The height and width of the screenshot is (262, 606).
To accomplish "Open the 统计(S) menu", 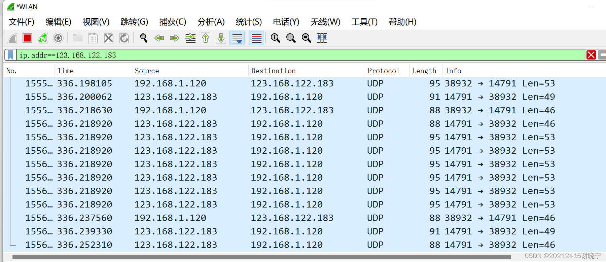I will click(x=249, y=22).
